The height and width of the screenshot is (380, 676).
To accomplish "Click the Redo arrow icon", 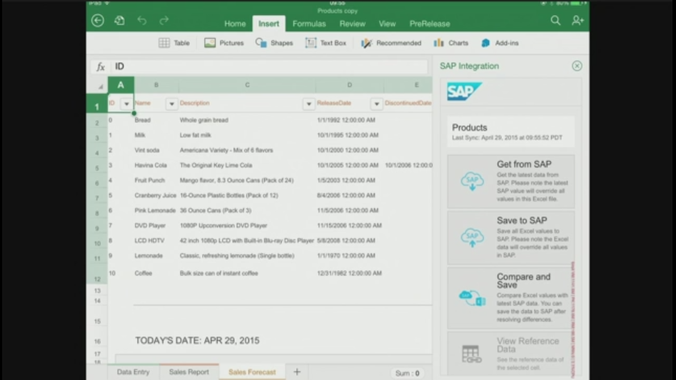I will 164,21.
